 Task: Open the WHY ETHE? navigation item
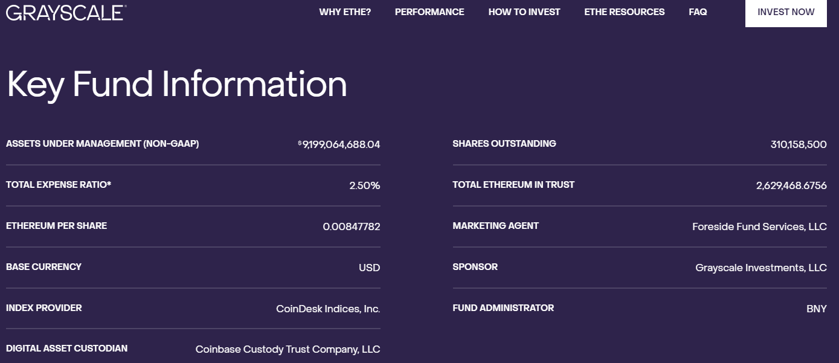coord(344,11)
